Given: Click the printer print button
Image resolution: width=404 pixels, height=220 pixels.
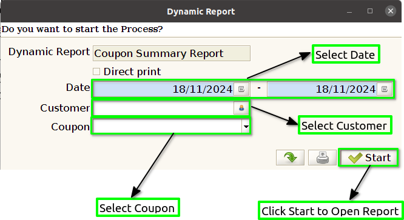Looking at the screenshot, I should pos(322,158).
